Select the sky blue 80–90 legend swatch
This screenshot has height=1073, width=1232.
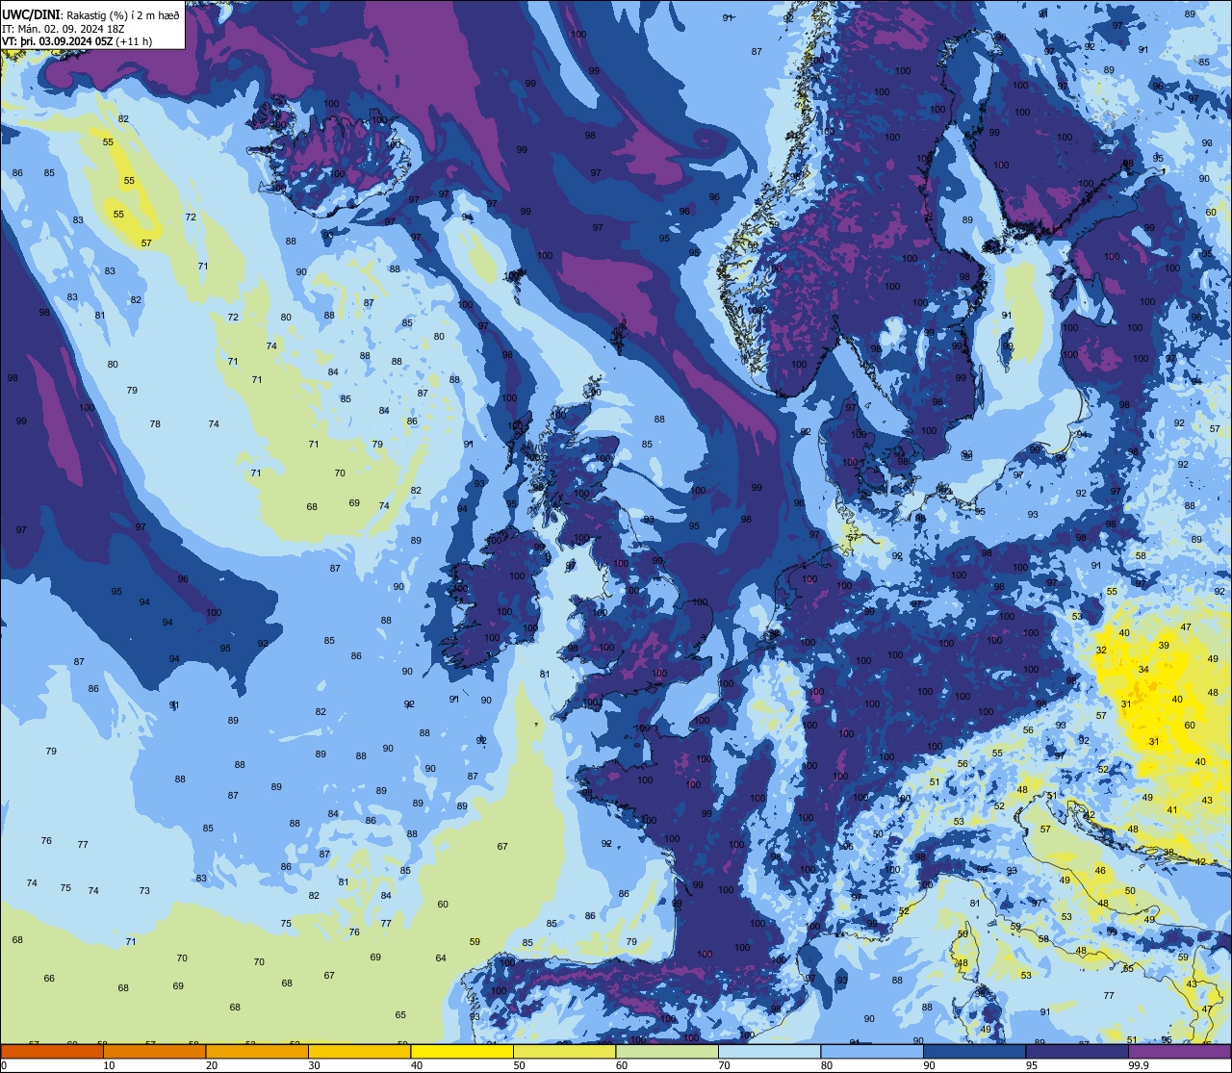[x=872, y=1051]
